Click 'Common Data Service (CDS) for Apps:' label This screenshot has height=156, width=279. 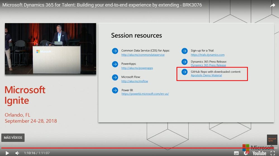click(x=146, y=51)
